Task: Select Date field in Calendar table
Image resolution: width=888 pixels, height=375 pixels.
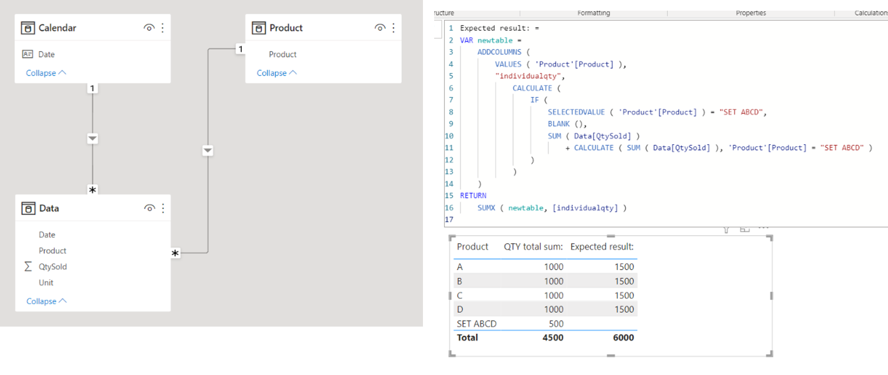Action: click(46, 54)
